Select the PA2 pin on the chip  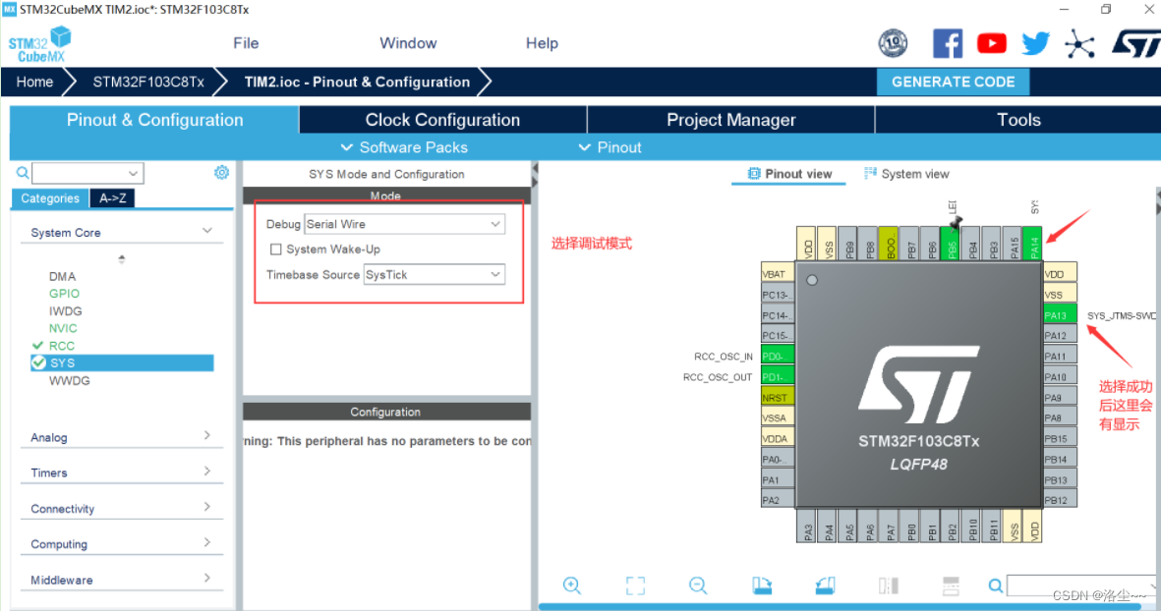pos(778,500)
